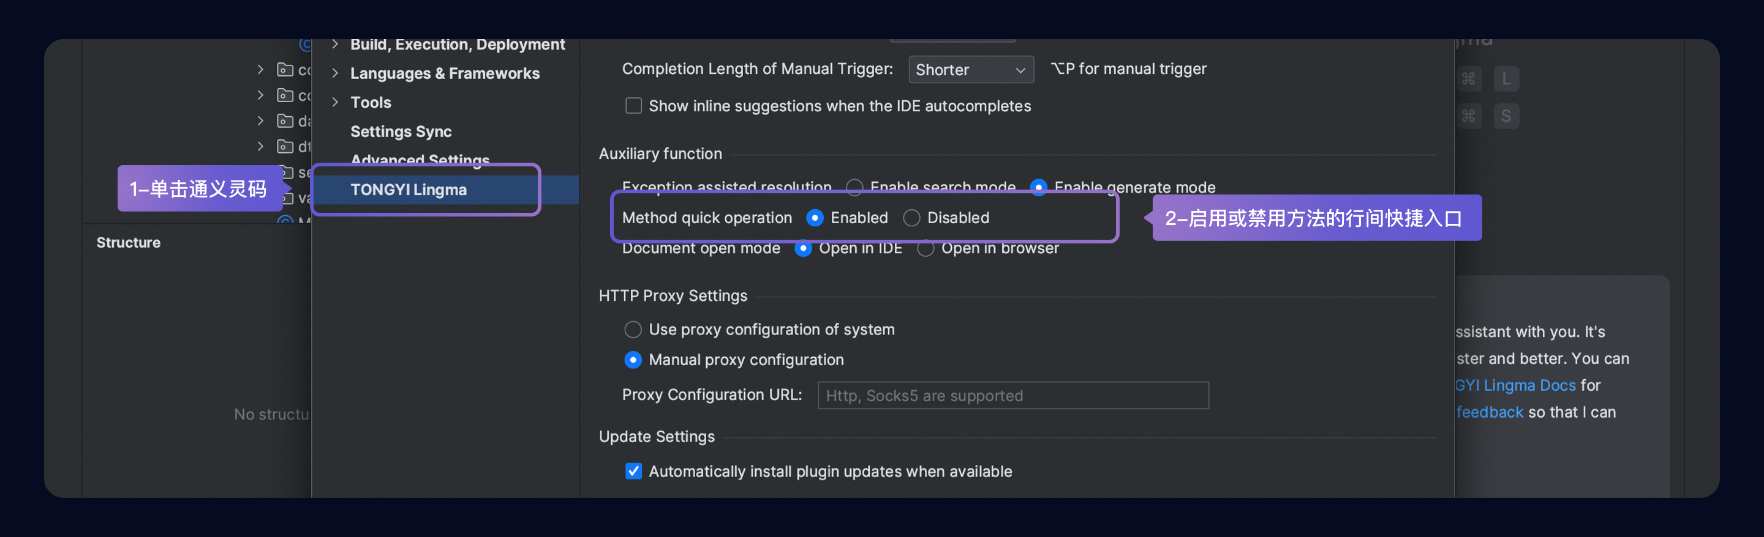Select Manual proxy configuration option
Viewport: 1764px width, 537px height.
pyautogui.click(x=633, y=360)
